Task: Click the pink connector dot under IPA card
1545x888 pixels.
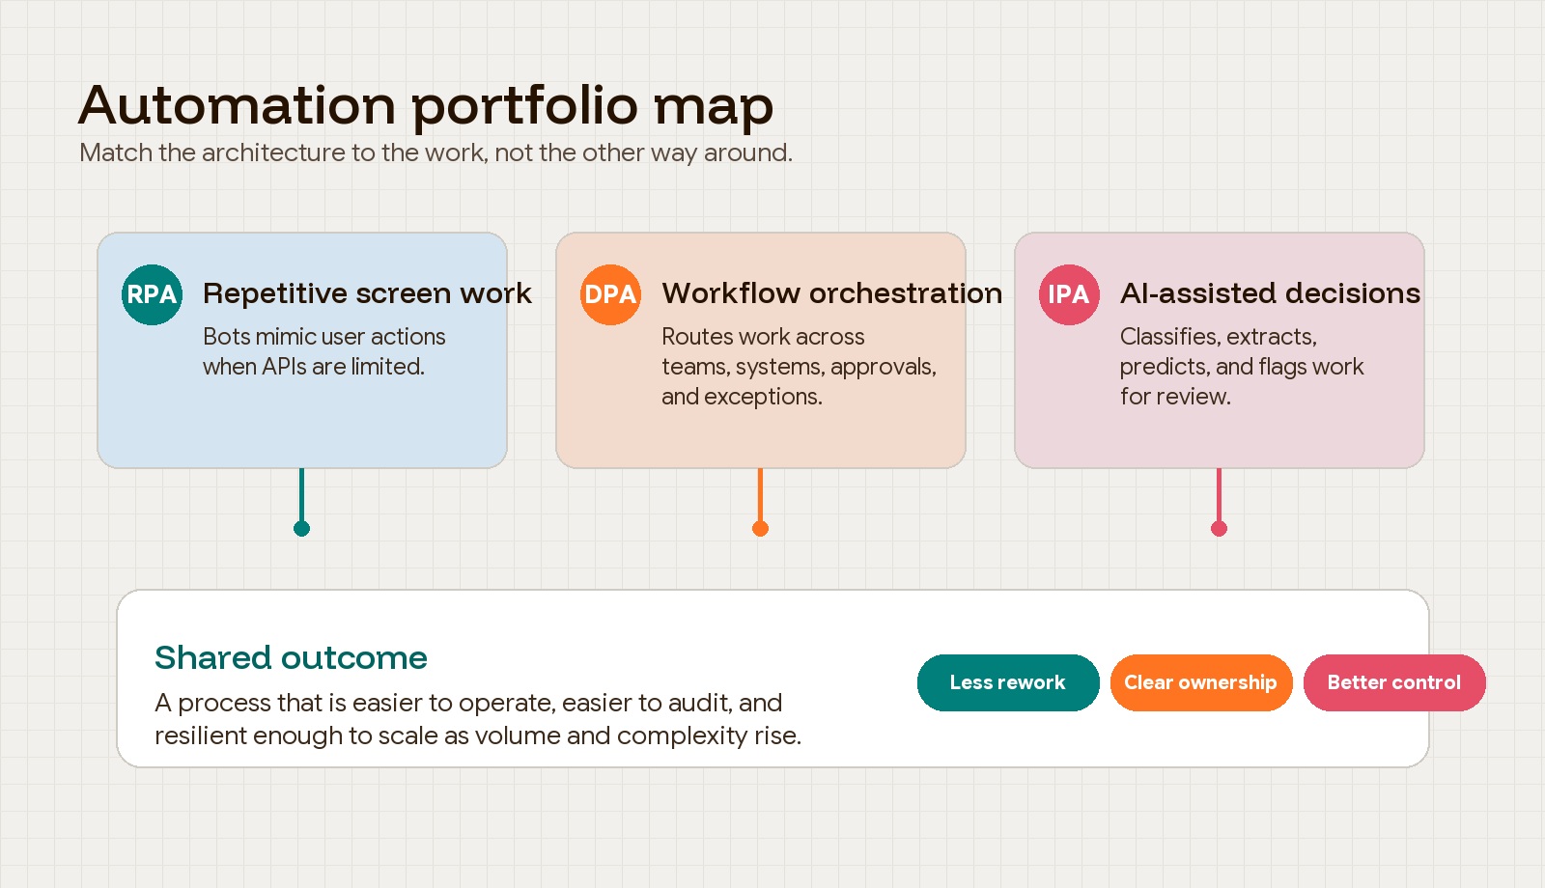Action: (x=1219, y=528)
